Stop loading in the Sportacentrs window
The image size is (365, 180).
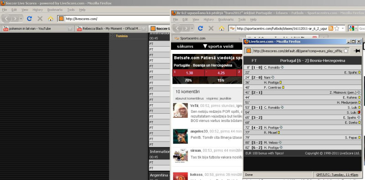pyautogui.click(x=211, y=28)
